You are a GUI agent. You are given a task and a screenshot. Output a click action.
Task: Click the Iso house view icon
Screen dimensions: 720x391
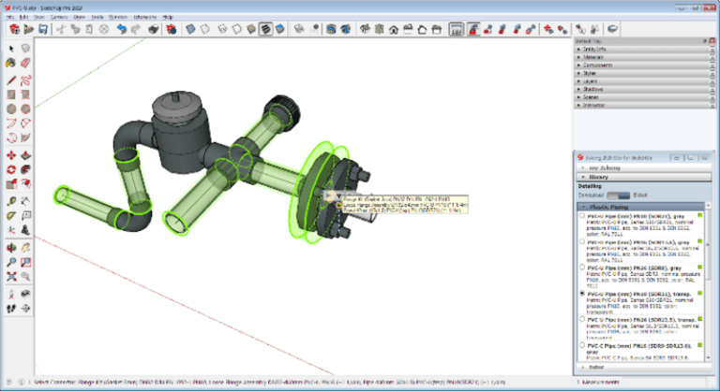point(365,29)
